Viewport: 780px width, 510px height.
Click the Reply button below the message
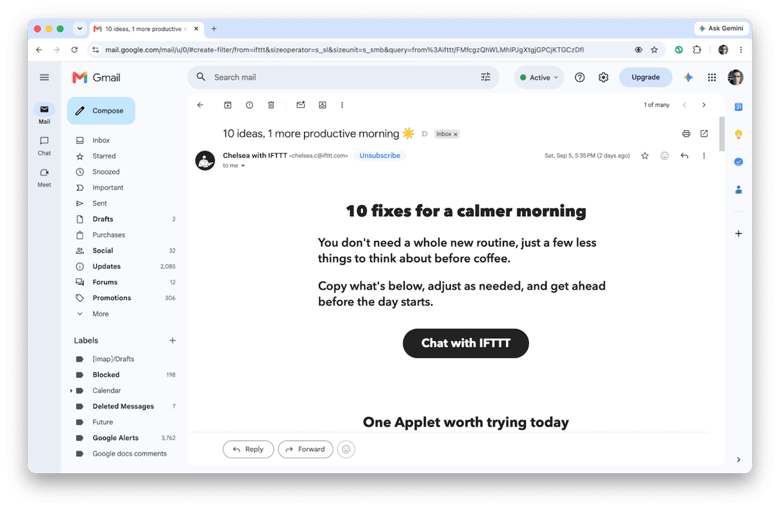click(248, 449)
